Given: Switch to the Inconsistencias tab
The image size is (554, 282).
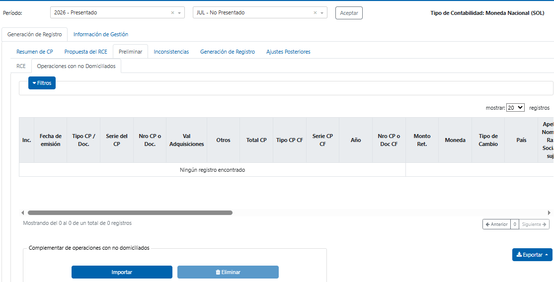Looking at the screenshot, I should pyautogui.click(x=171, y=52).
